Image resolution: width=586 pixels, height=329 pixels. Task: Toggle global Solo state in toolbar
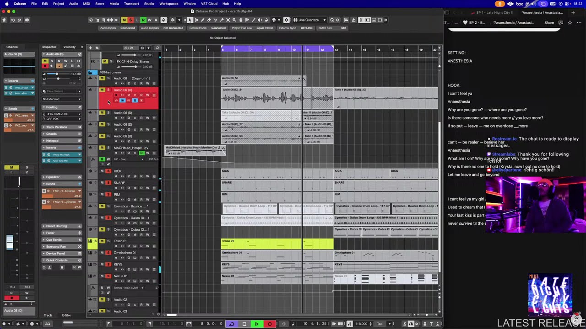coord(130,20)
